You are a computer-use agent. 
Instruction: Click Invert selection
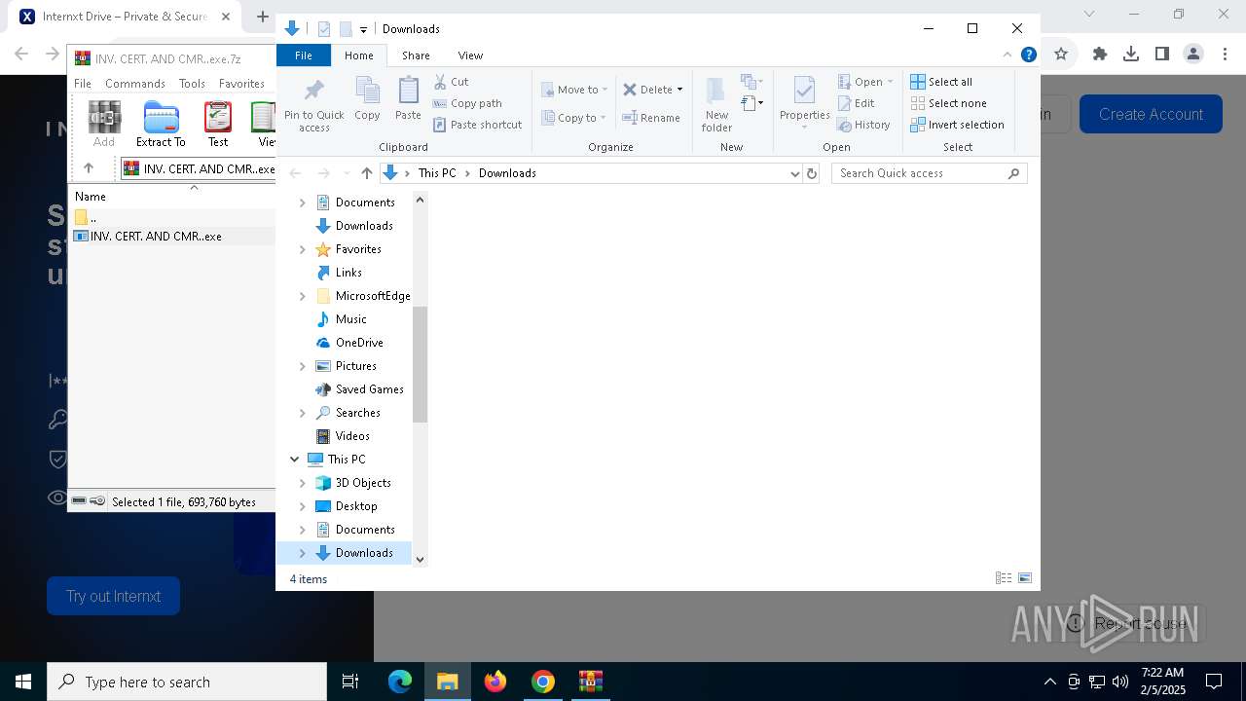pyautogui.click(x=957, y=125)
